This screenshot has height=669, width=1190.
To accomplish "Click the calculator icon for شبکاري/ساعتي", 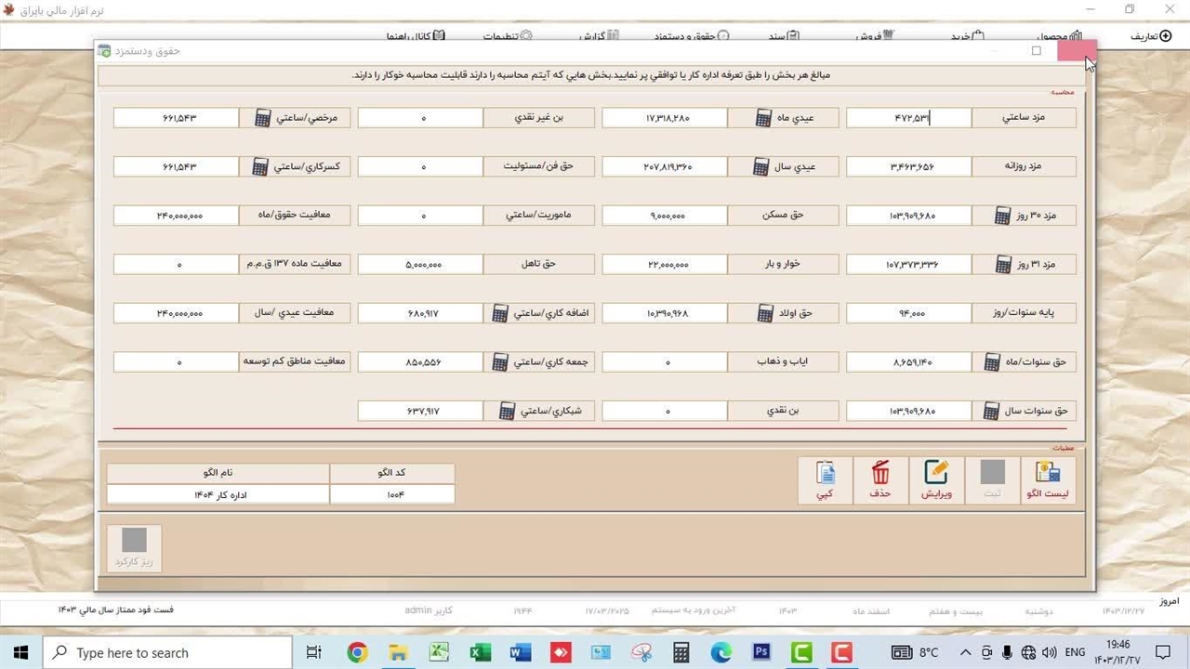I will [x=507, y=411].
